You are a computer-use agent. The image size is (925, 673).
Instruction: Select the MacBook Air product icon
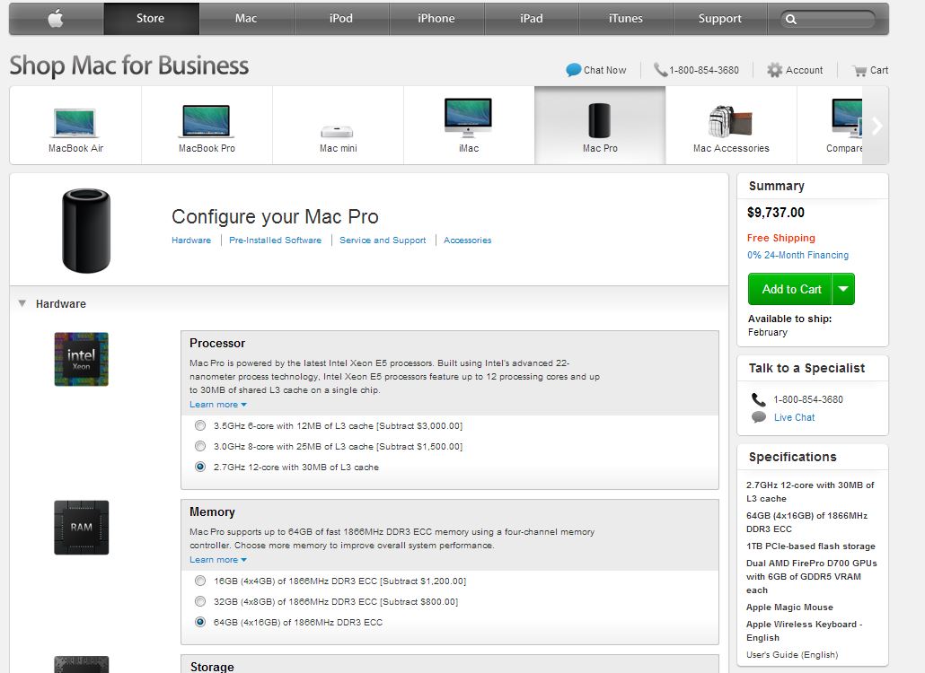tap(75, 123)
